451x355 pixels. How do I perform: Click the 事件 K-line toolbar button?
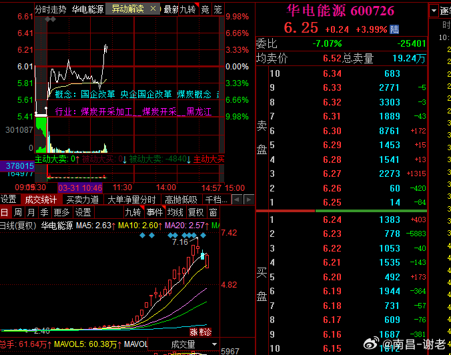[x=155, y=212]
